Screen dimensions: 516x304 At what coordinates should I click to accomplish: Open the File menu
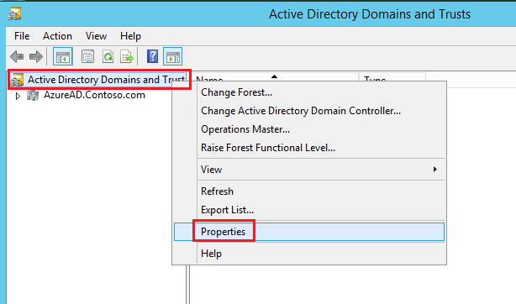click(22, 36)
